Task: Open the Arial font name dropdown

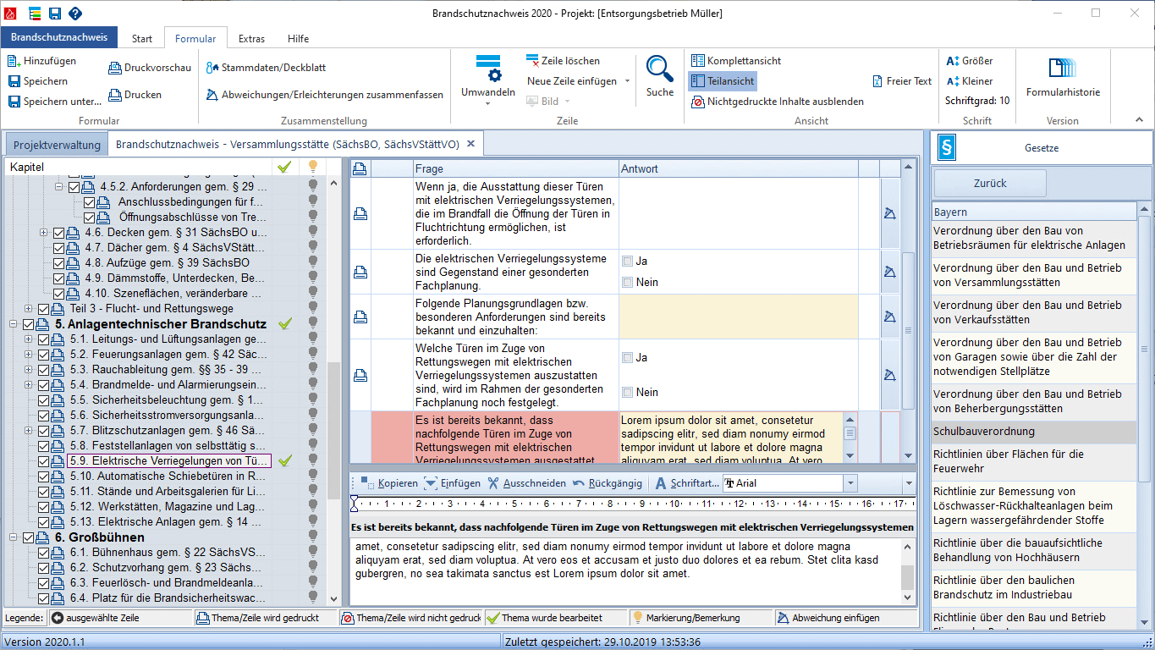Action: point(850,483)
